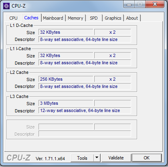Select the Caches tab
This screenshot has width=168, height=167.
click(x=31, y=18)
